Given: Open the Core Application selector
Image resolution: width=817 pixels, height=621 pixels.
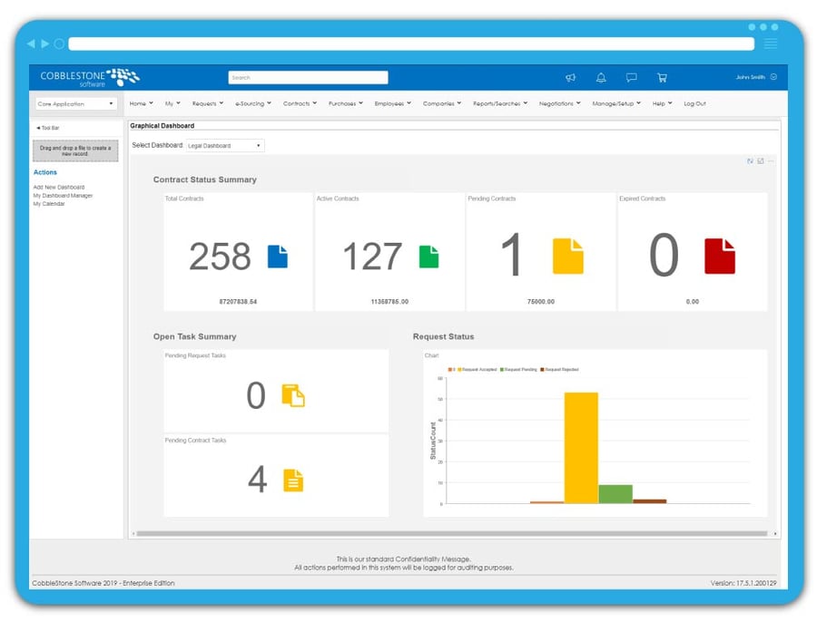Looking at the screenshot, I should click(74, 103).
